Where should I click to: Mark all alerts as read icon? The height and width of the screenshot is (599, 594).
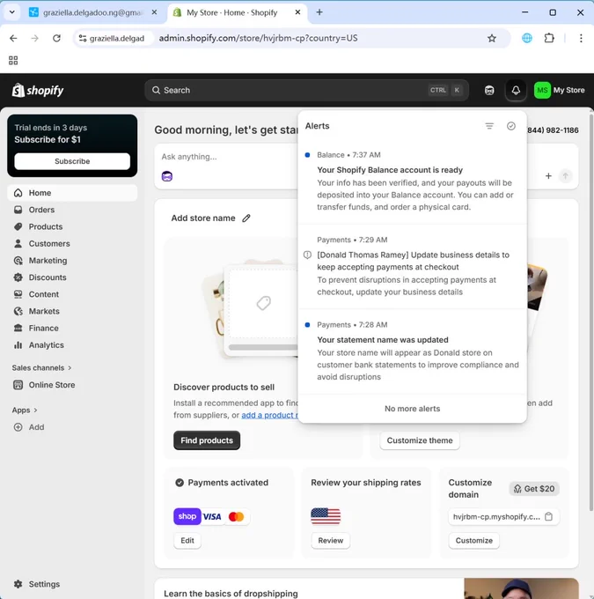510,126
